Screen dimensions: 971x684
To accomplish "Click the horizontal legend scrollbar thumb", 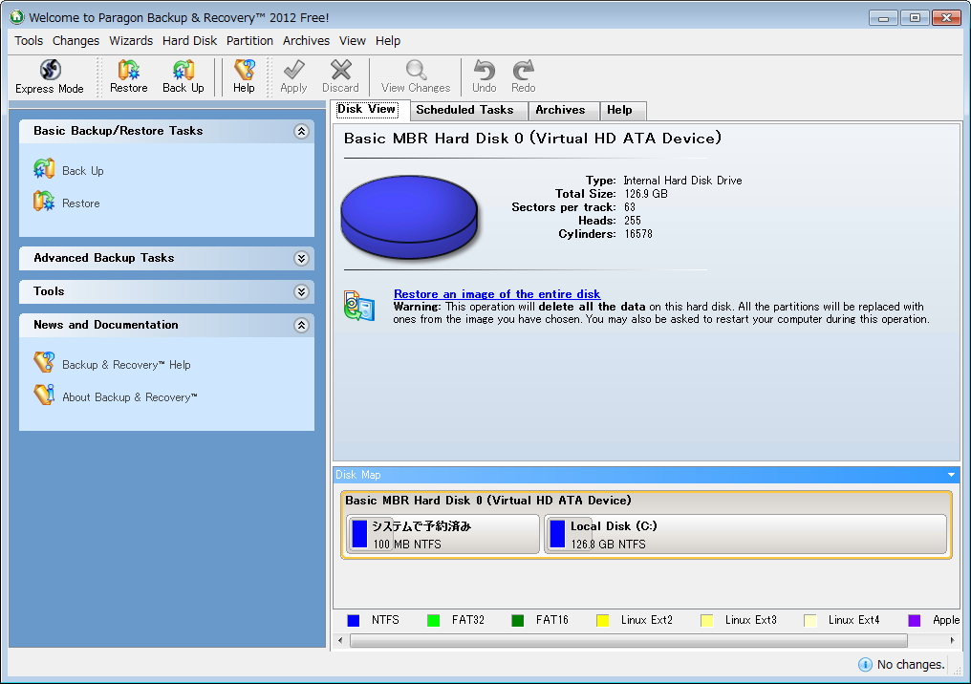I will tap(629, 641).
